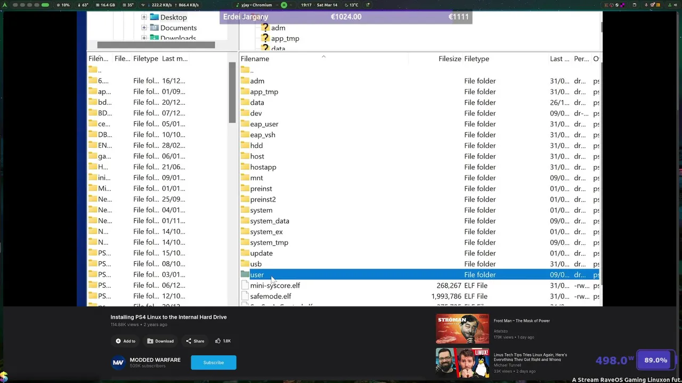
Task: Click the 89.0% battery widget
Action: 655,360
